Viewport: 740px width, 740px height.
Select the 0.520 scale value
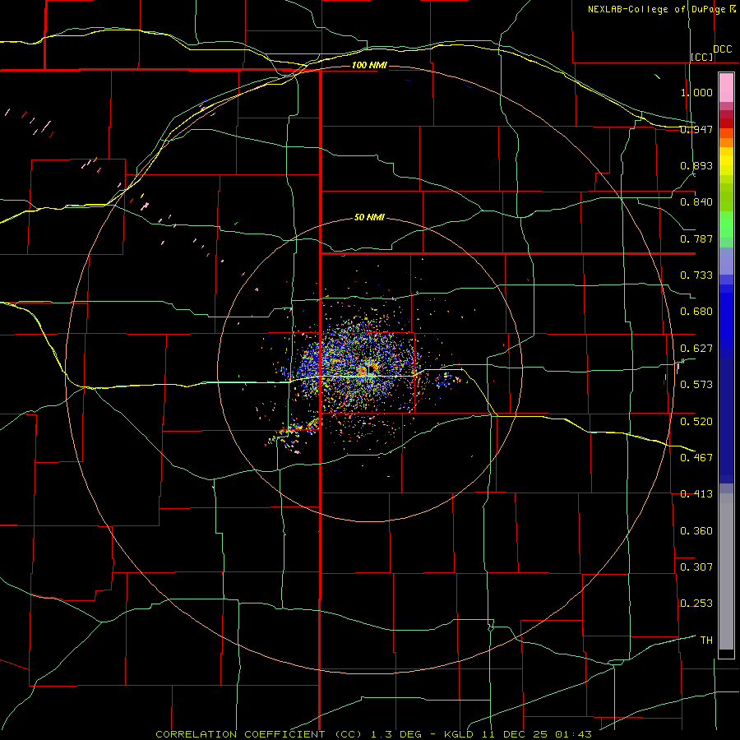(696, 420)
